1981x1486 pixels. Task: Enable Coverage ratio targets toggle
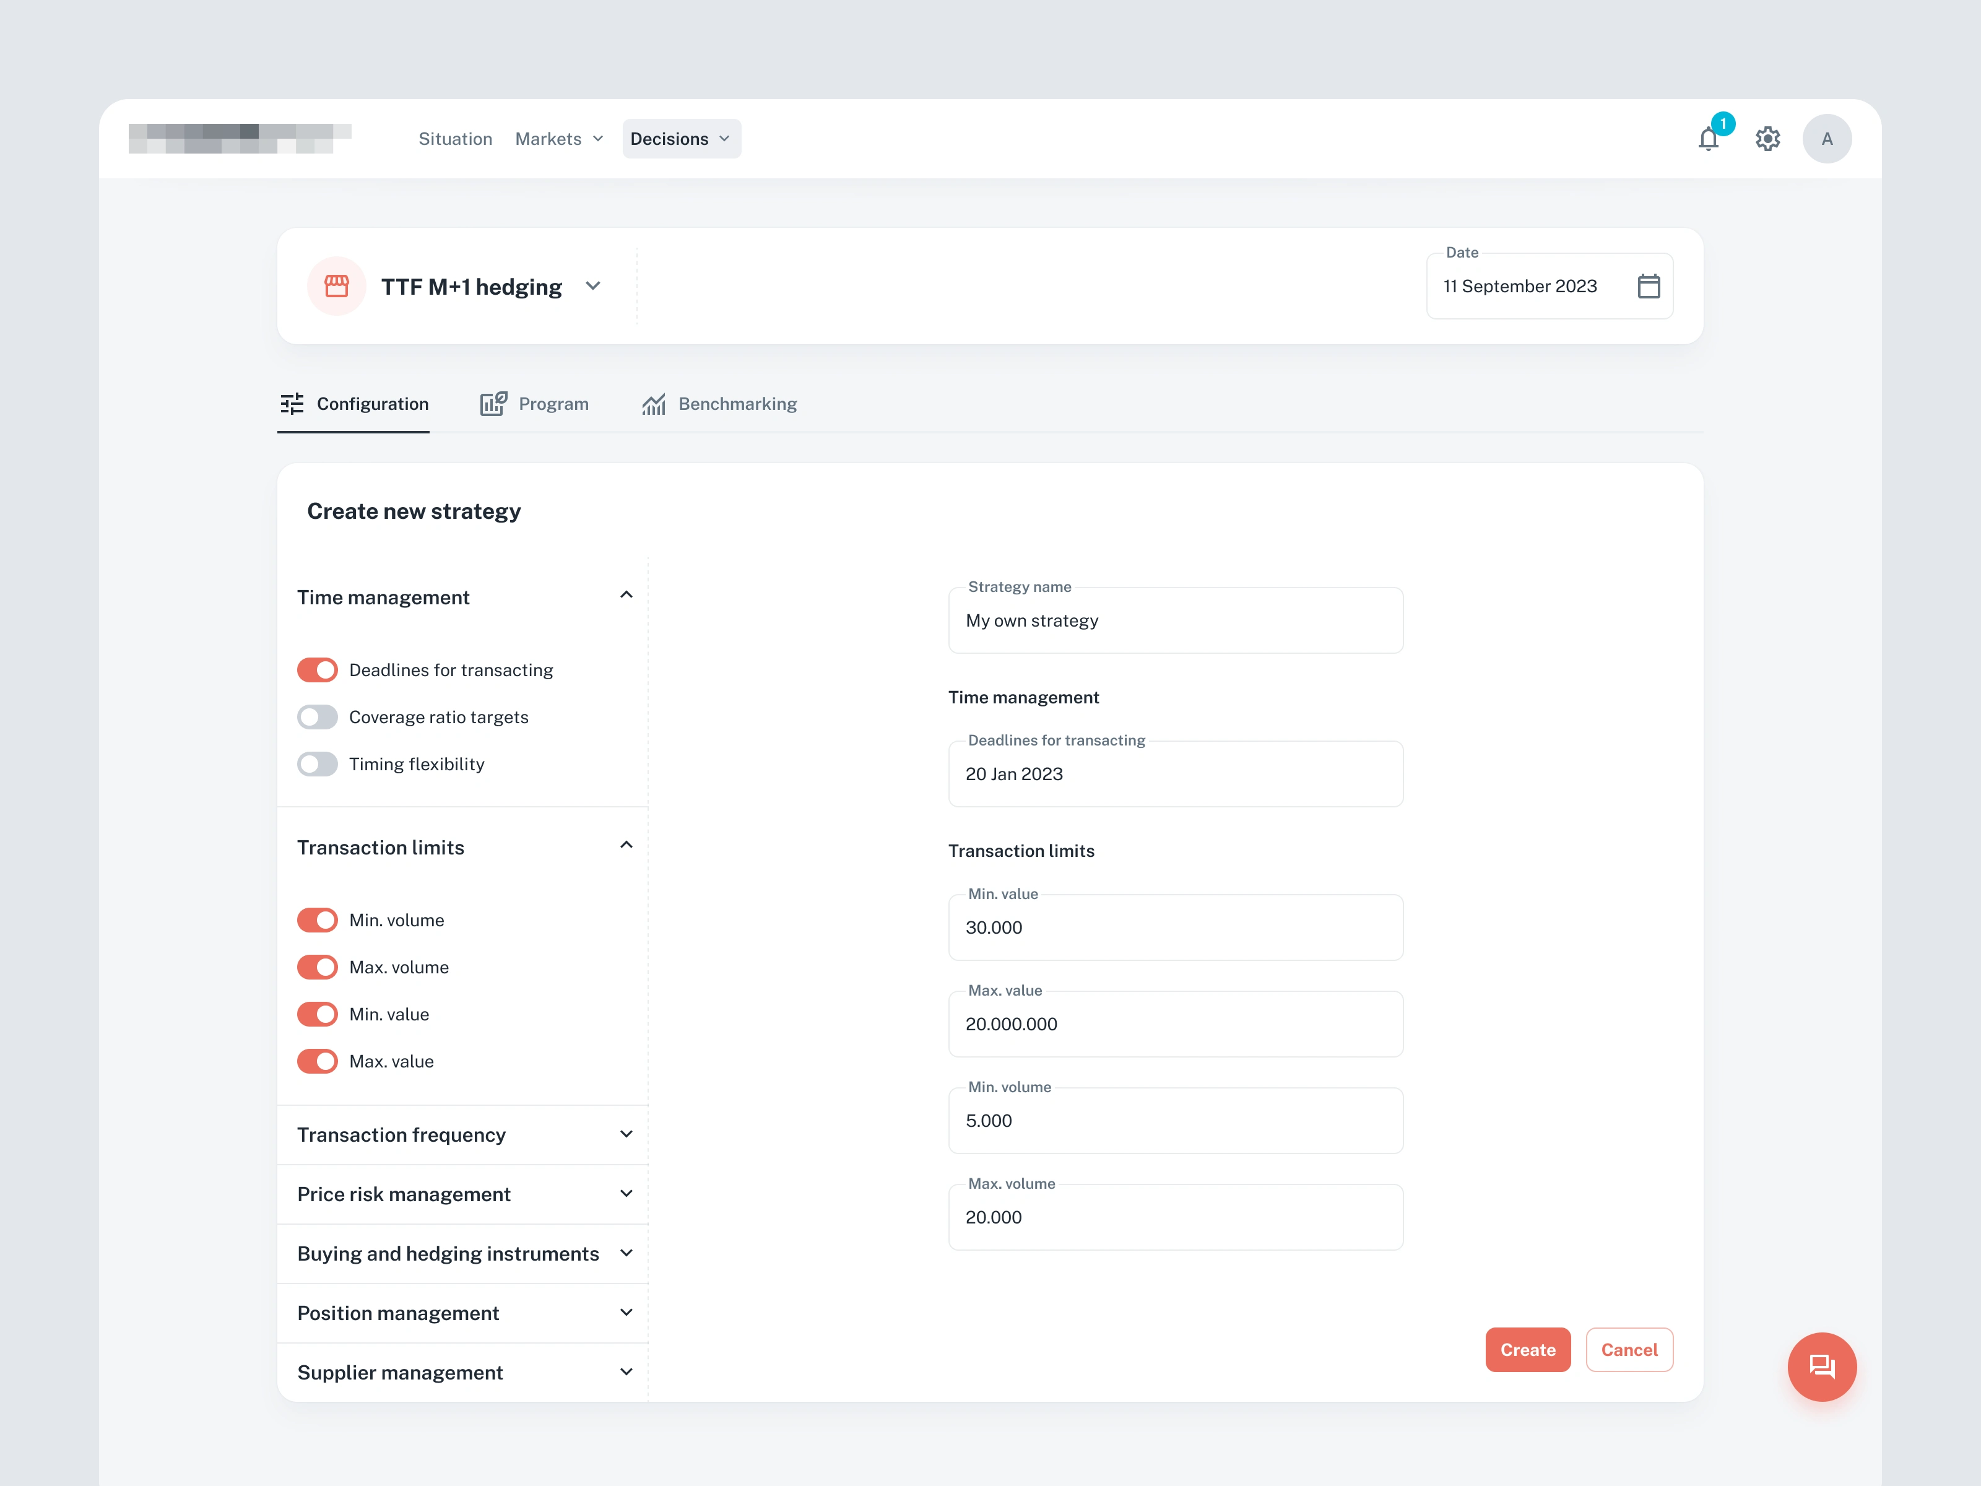click(317, 716)
